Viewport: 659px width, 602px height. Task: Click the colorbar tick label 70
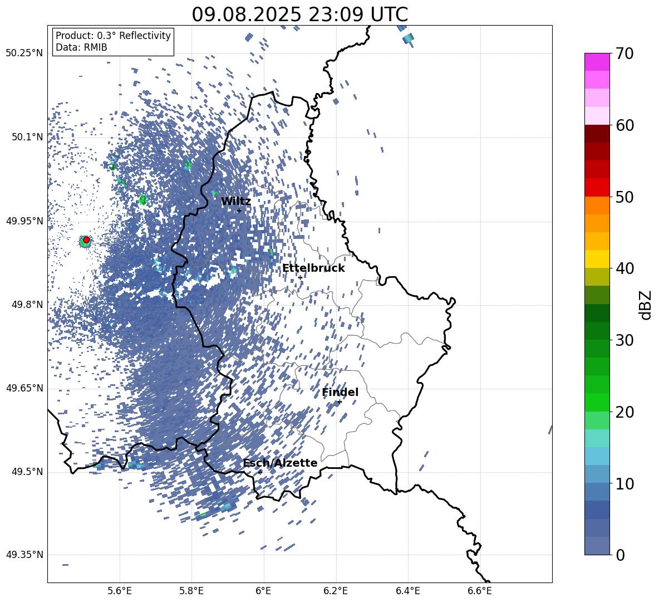624,54
